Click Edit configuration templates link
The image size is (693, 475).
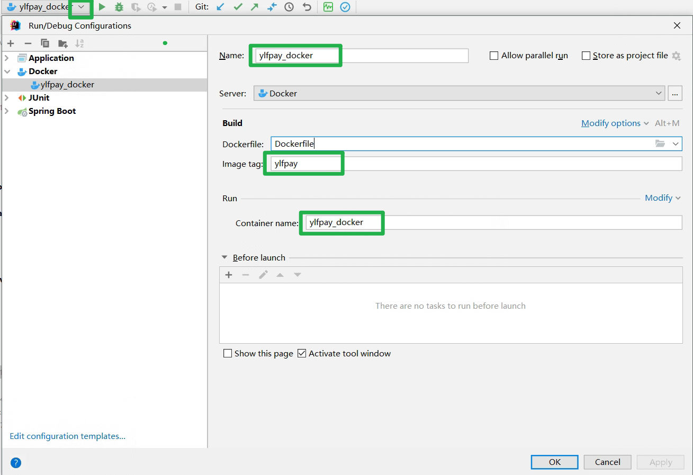point(67,436)
